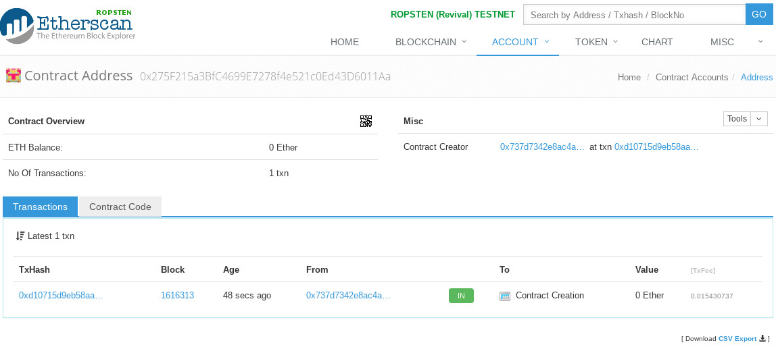Open the CHART menu item
The height and width of the screenshot is (347, 776).
(657, 42)
